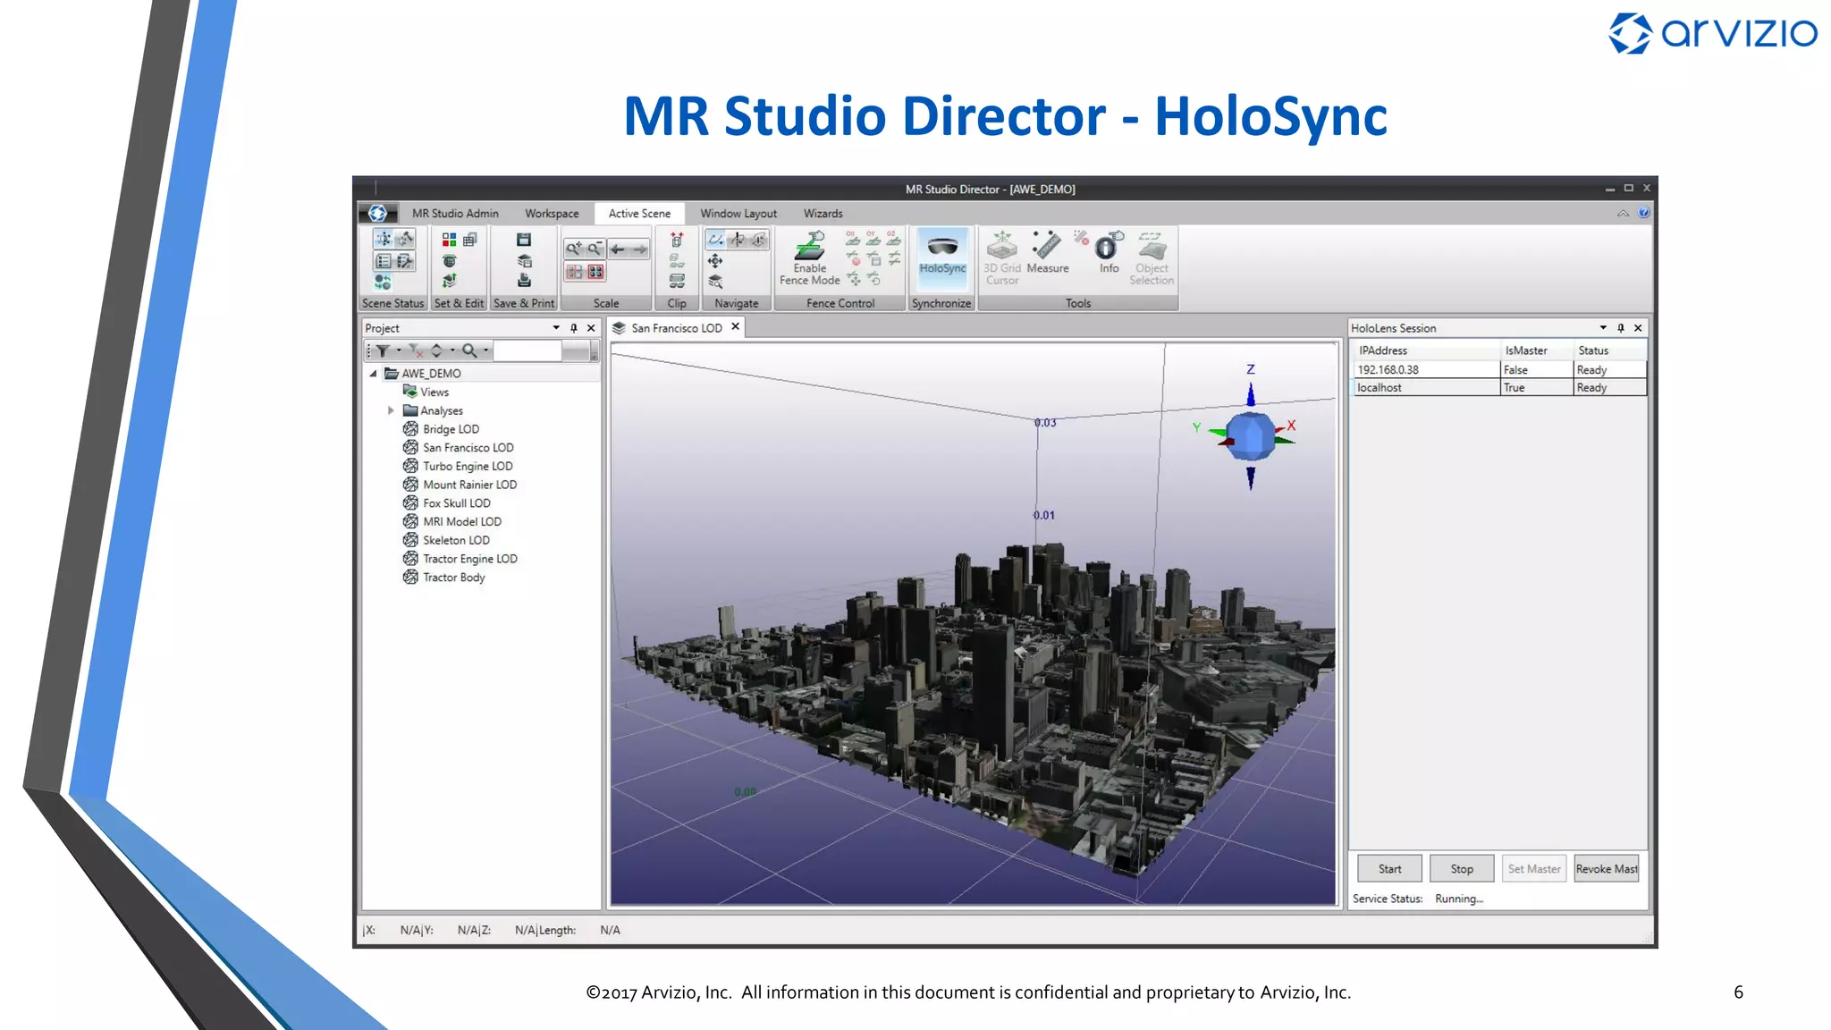
Task: Close the Project panel
Action: click(591, 328)
